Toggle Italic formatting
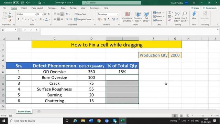The height and width of the screenshot is (124, 220). (22, 19)
